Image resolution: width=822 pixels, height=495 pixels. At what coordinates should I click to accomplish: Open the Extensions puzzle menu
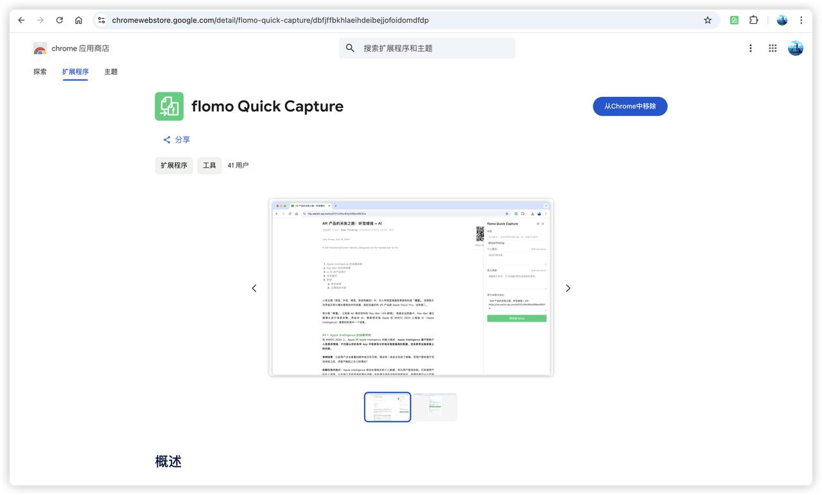point(754,20)
